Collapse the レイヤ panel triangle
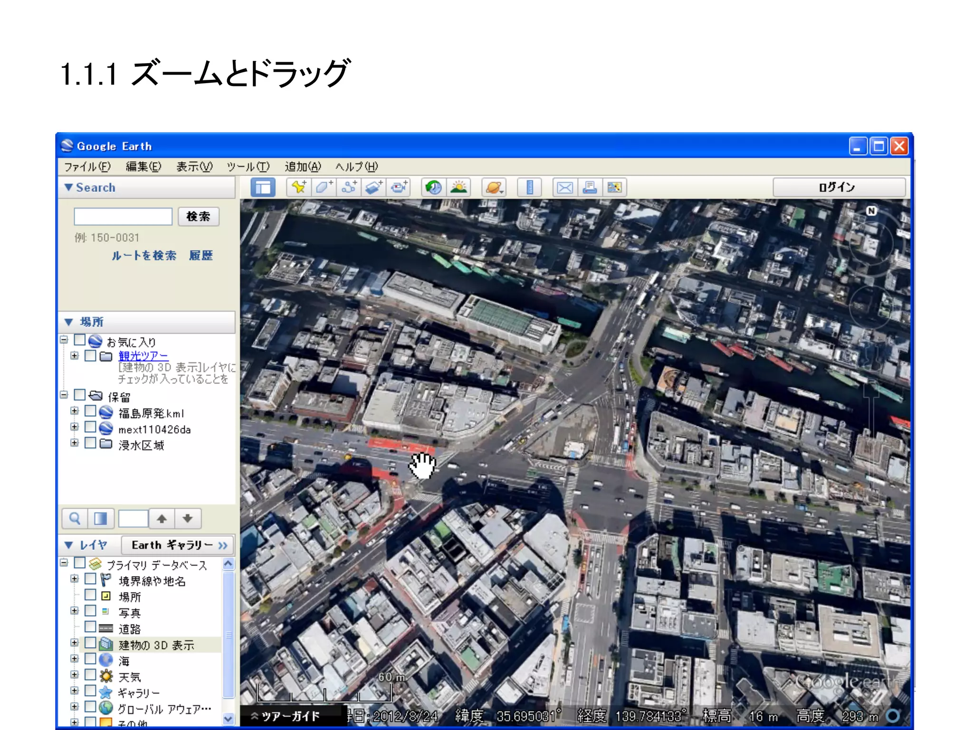Screen dimensions: 973x730 (x=69, y=545)
